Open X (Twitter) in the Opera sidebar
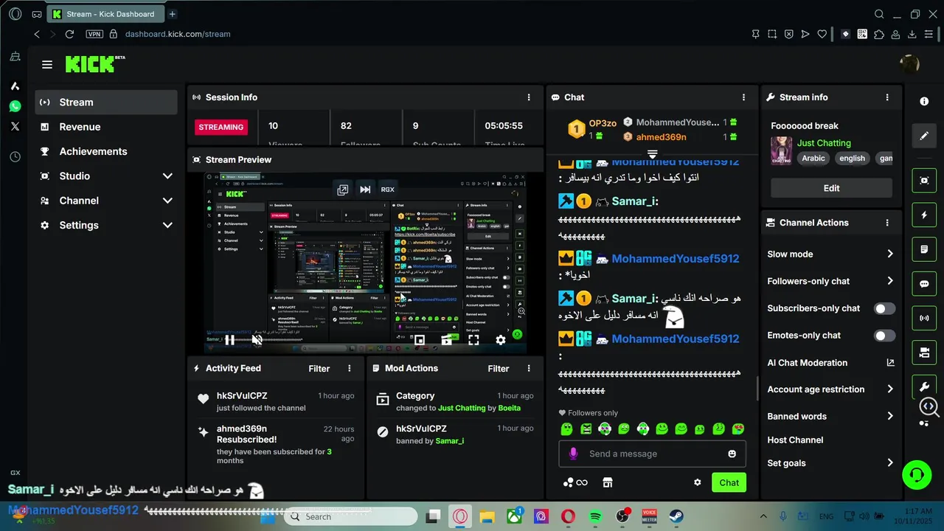The width and height of the screenshot is (944, 531). [15, 126]
